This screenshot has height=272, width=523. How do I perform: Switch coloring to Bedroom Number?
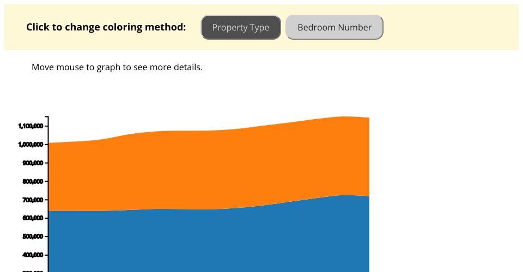(x=335, y=28)
